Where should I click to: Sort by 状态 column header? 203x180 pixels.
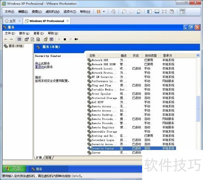coord(136,56)
